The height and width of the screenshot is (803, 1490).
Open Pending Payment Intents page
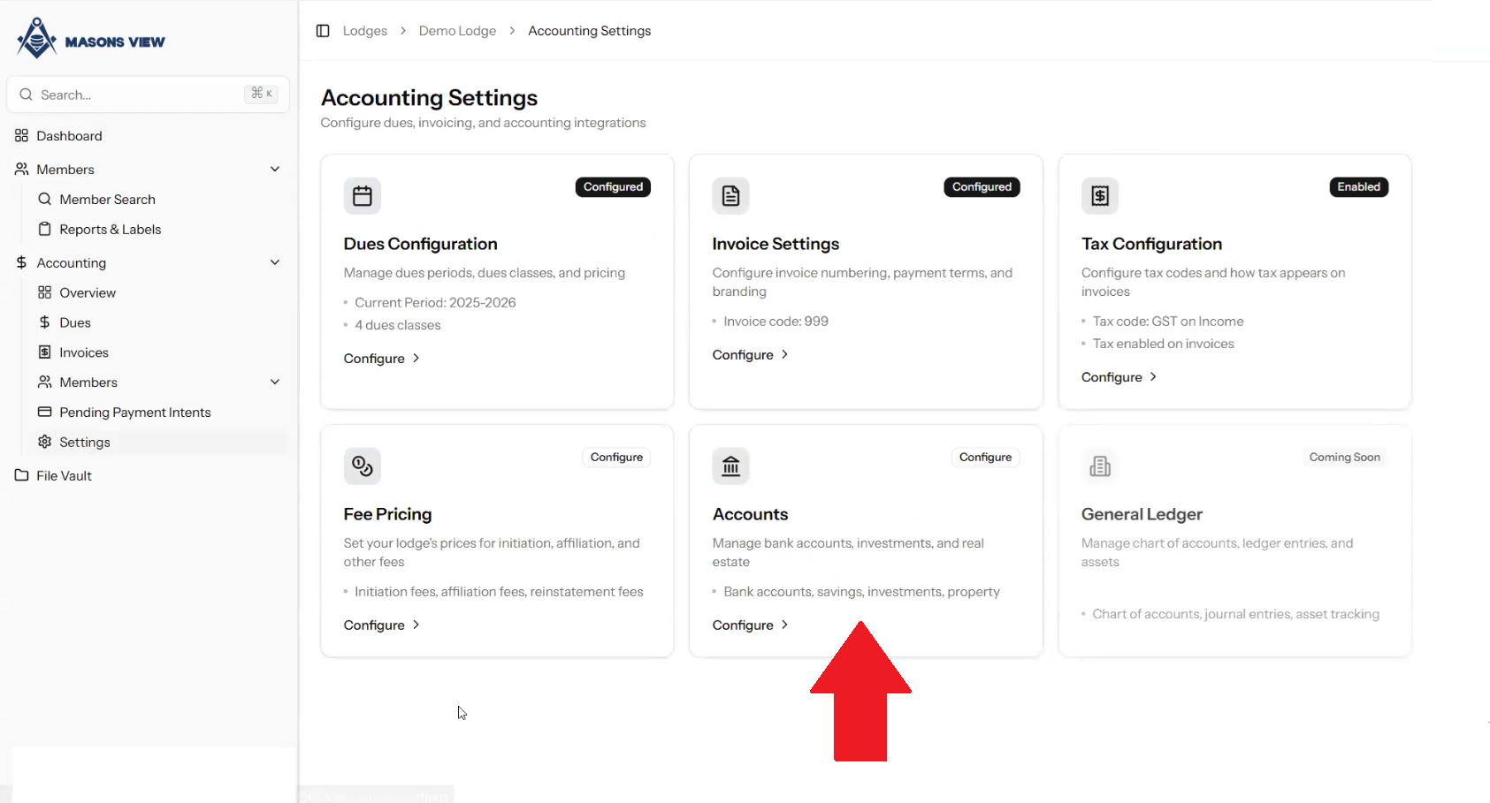tap(134, 413)
